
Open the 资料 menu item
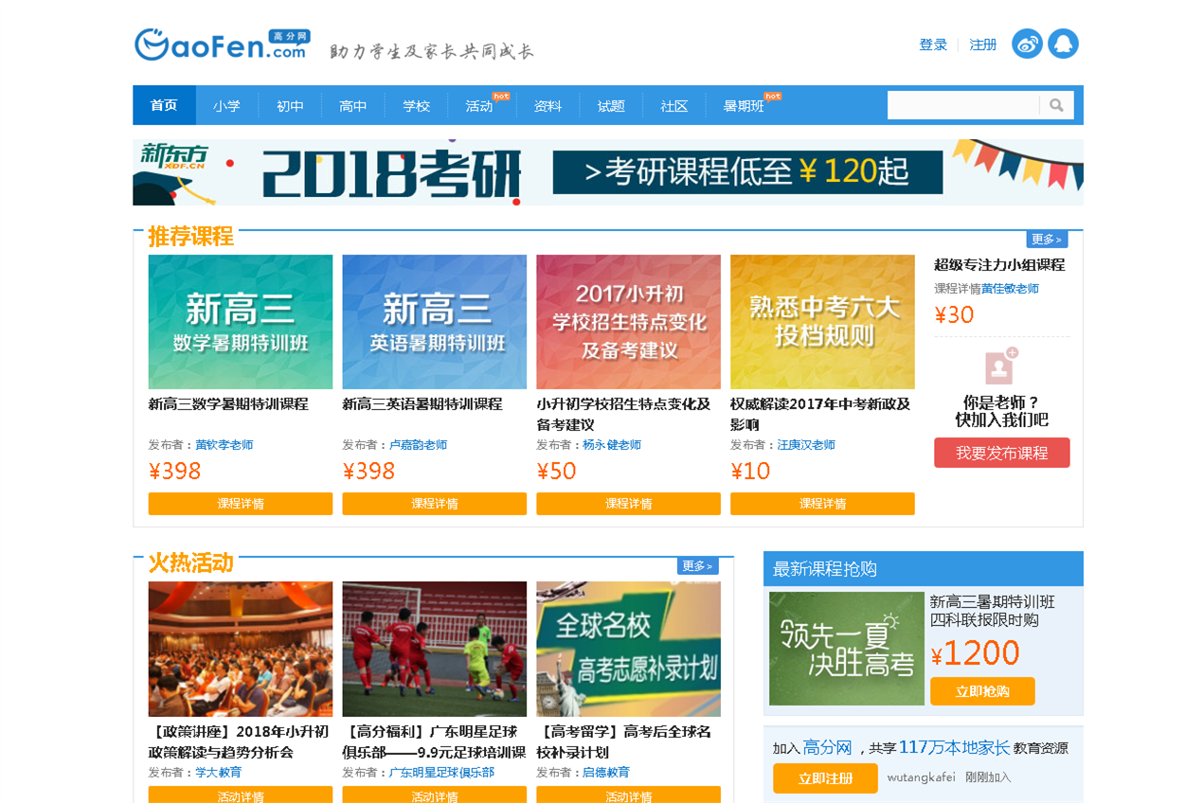pos(548,106)
